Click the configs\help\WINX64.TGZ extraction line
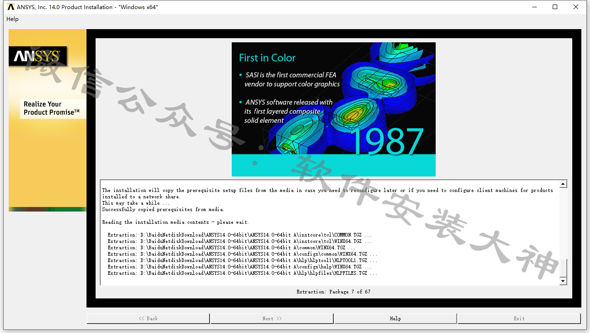This screenshot has height=333, width=590. tap(239, 267)
